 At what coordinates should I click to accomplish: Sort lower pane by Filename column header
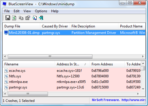click(x=29, y=64)
